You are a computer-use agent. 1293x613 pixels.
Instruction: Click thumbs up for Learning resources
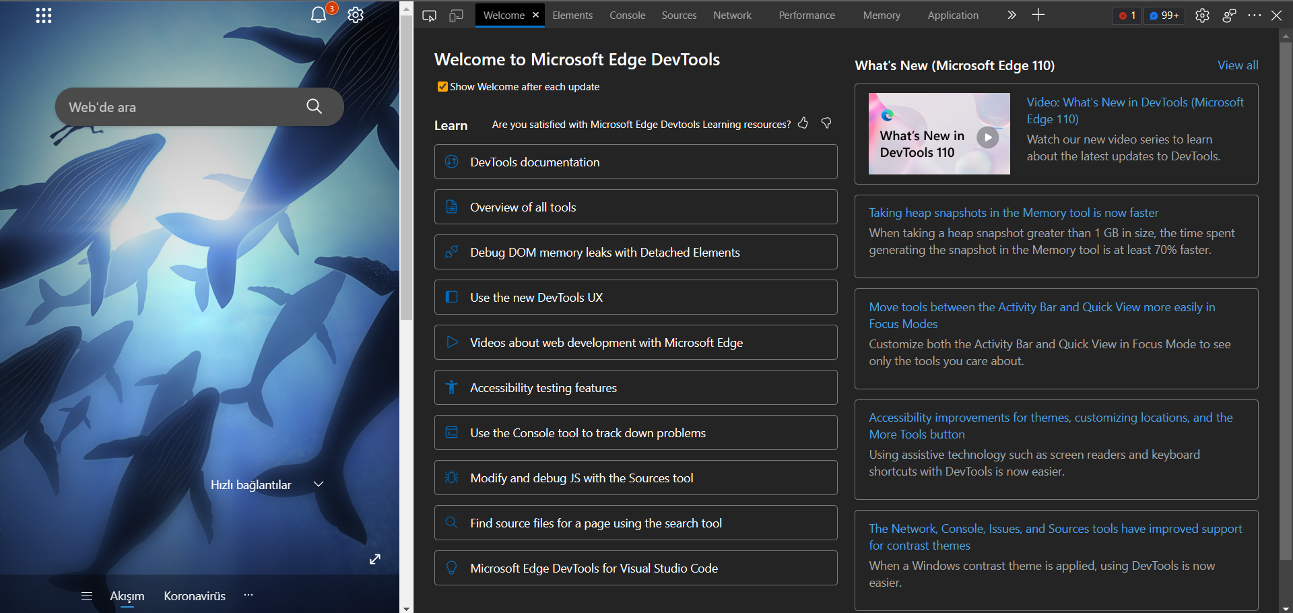803,123
